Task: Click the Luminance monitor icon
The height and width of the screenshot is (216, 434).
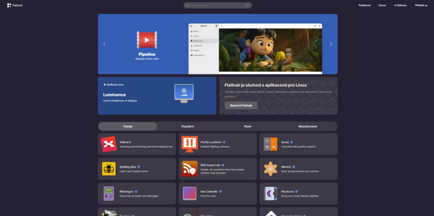Action: point(184,93)
